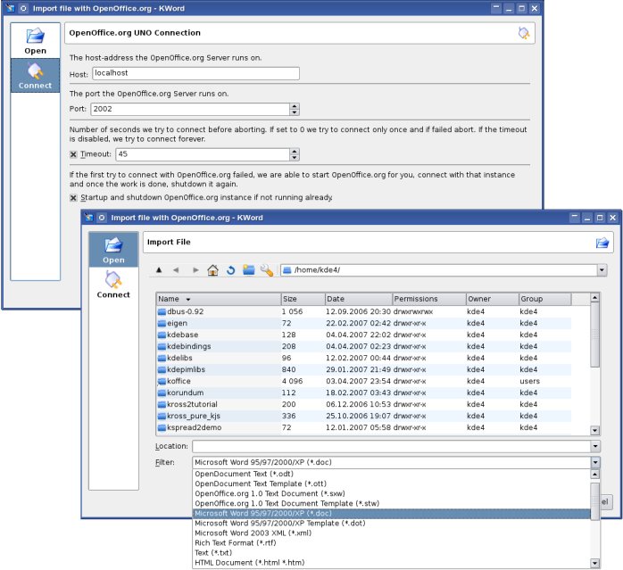Click Connect in the back window sidebar
This screenshot has height=570, width=623.
[x=35, y=75]
